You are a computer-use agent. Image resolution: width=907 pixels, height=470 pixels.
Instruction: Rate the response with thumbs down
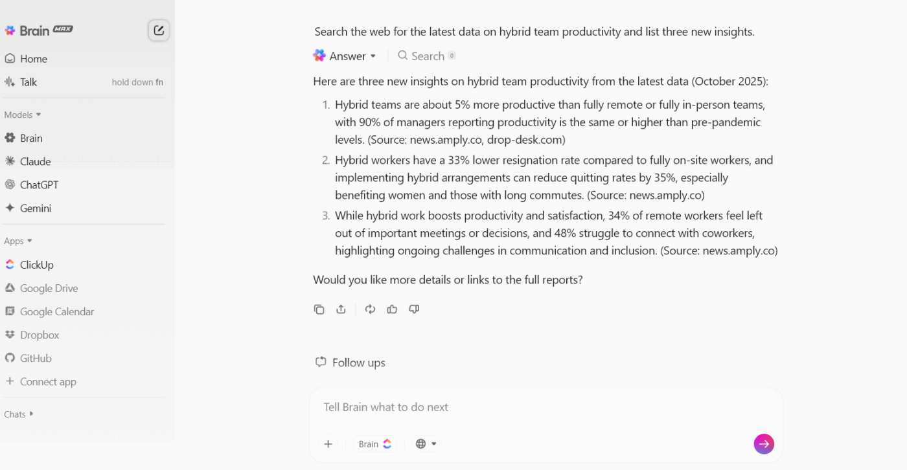[414, 309]
